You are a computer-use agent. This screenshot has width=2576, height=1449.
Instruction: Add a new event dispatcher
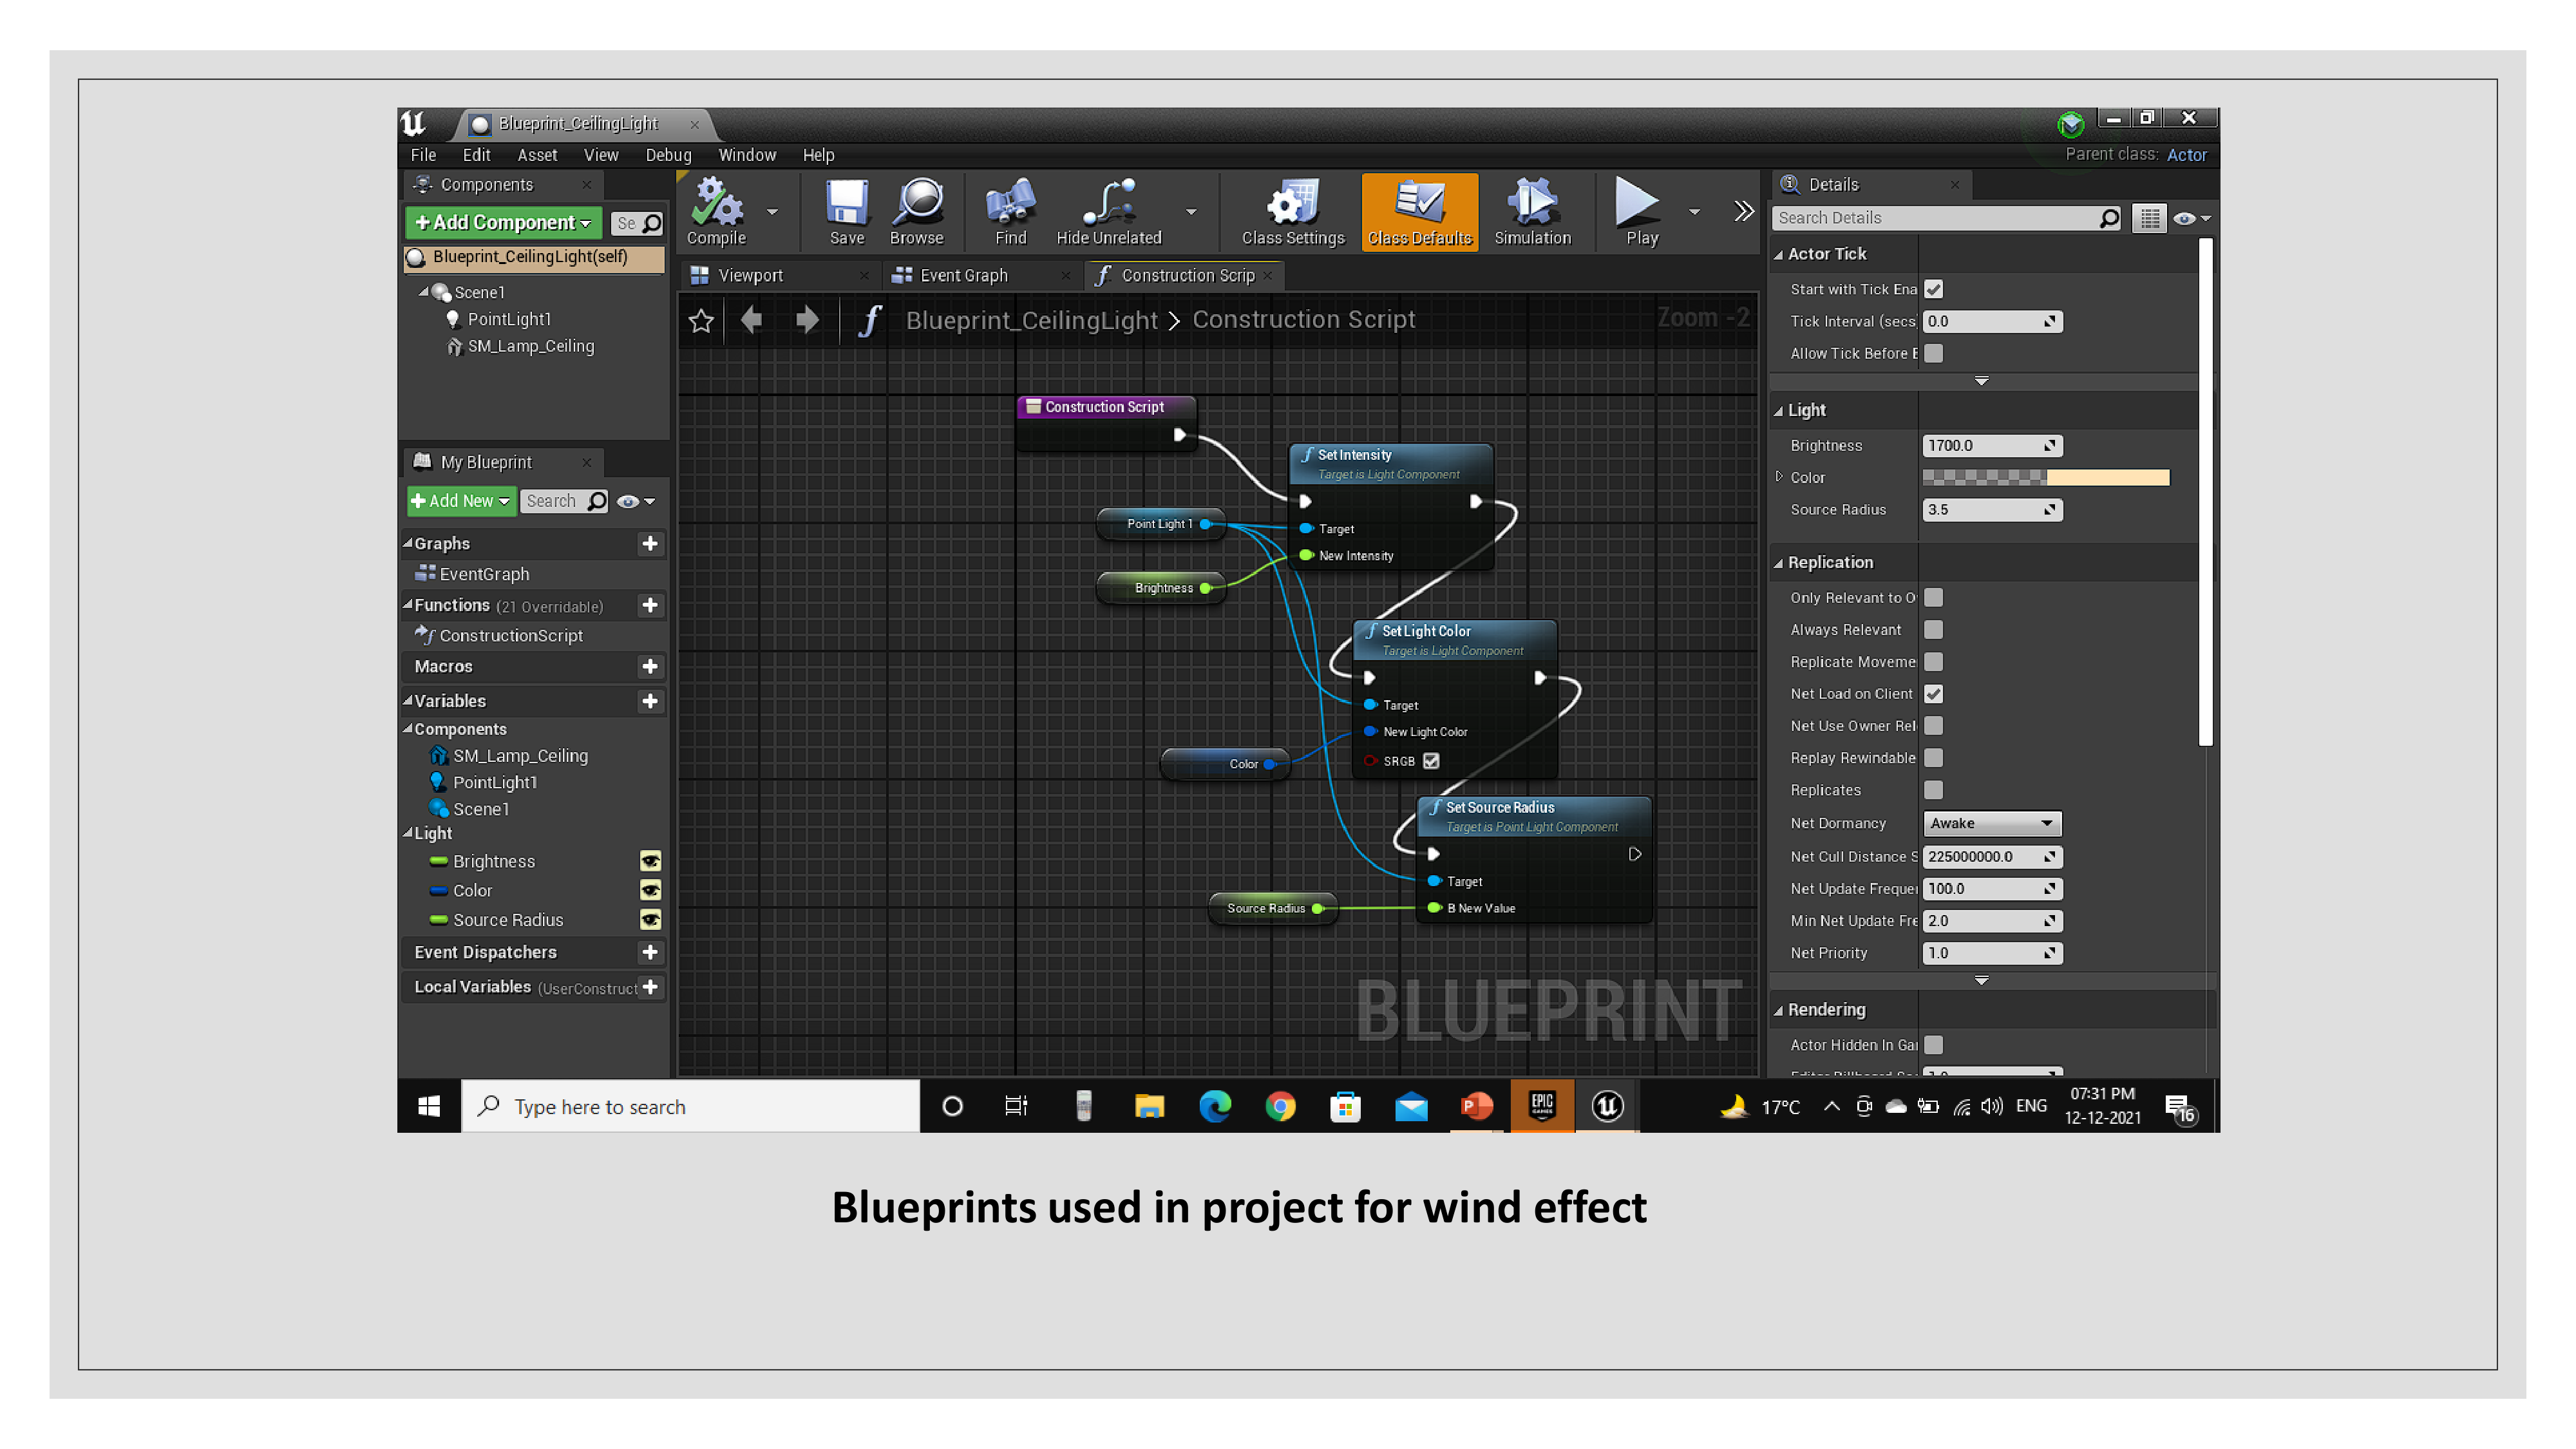point(650,952)
